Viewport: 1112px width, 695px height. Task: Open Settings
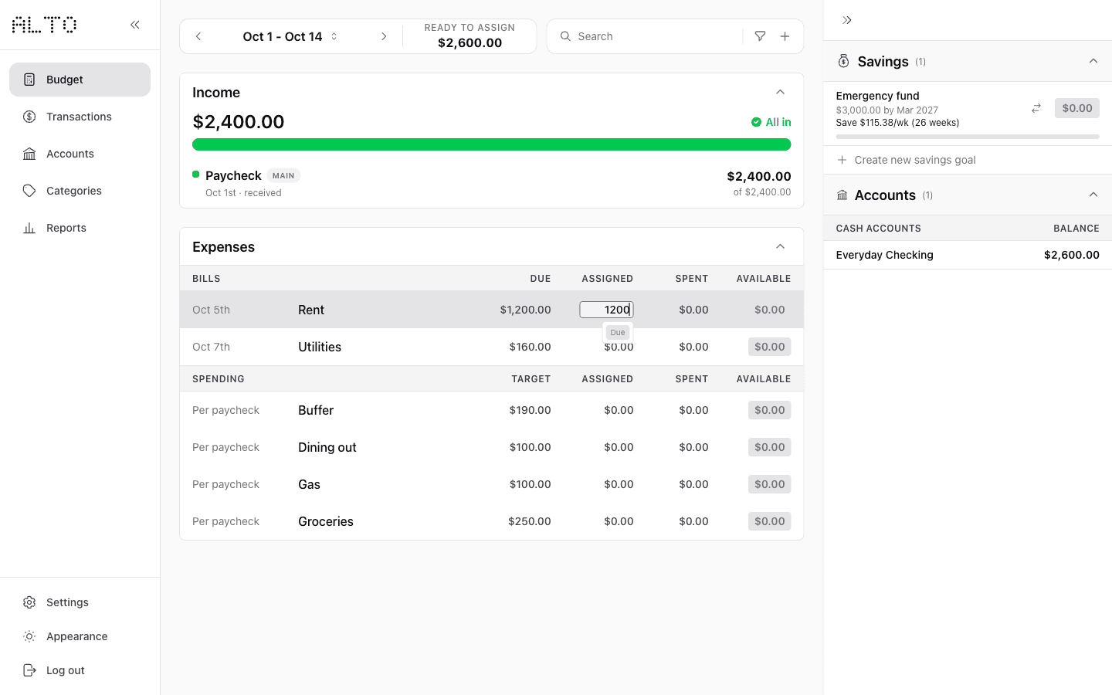coord(80,602)
